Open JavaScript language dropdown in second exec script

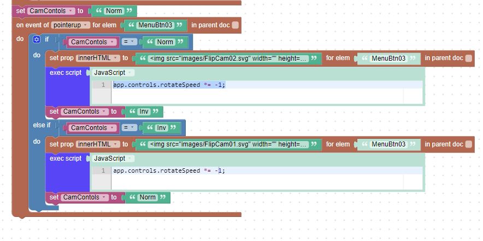coord(113,158)
